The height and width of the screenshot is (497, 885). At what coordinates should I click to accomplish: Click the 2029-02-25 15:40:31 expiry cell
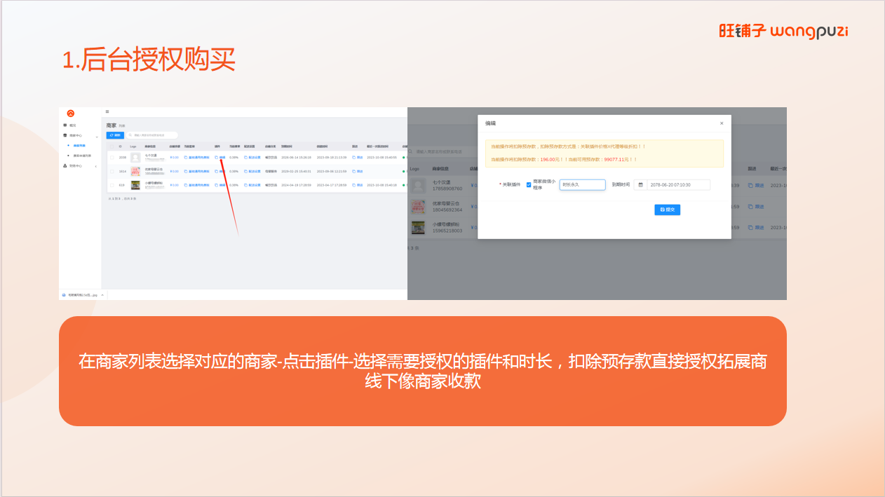click(296, 171)
